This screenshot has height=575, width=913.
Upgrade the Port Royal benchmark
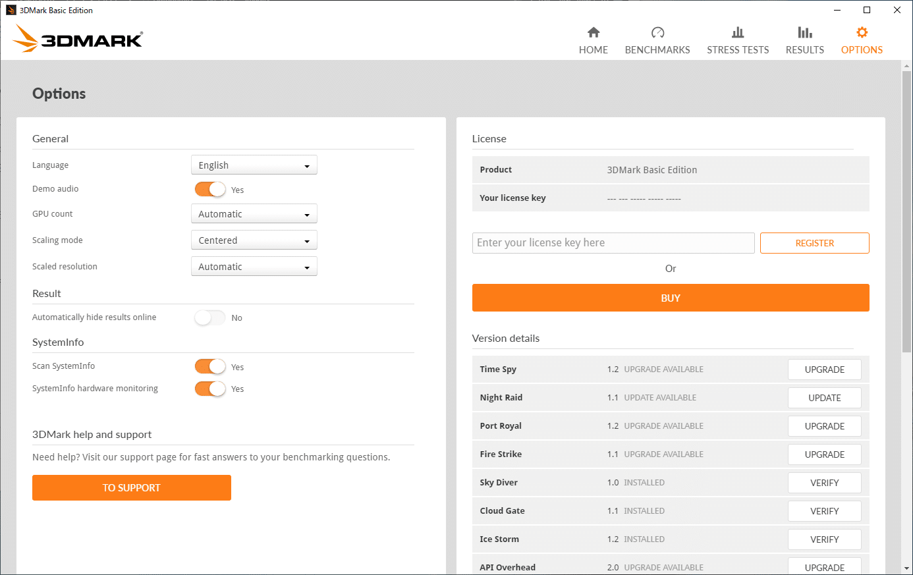825,426
